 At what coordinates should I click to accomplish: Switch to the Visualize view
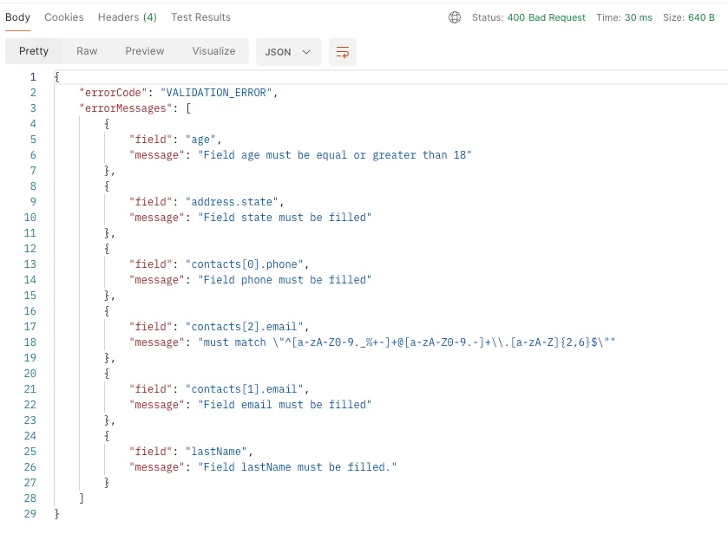(213, 51)
